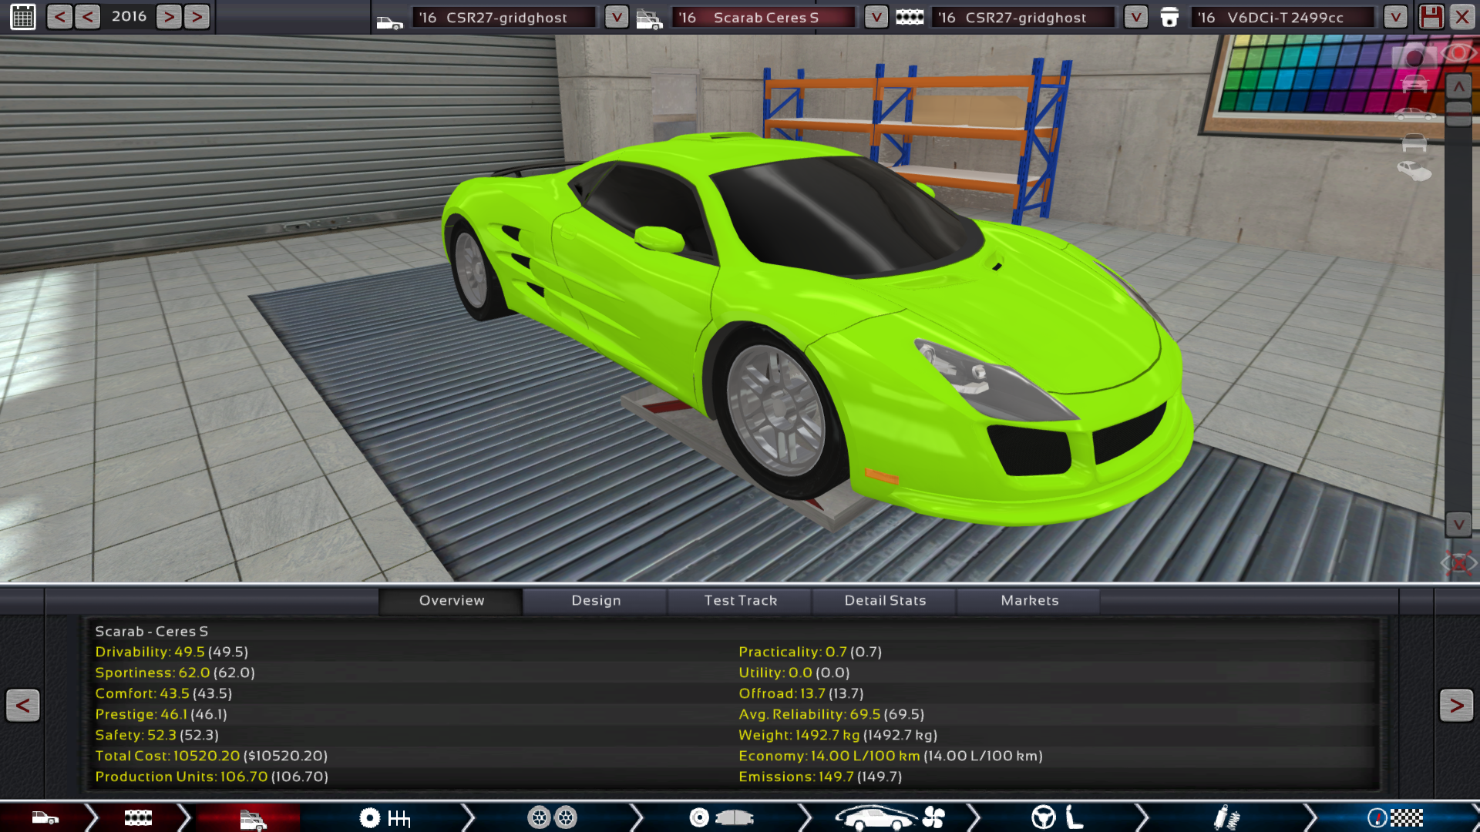
Task: Switch to the Test Track tab
Action: 740,601
